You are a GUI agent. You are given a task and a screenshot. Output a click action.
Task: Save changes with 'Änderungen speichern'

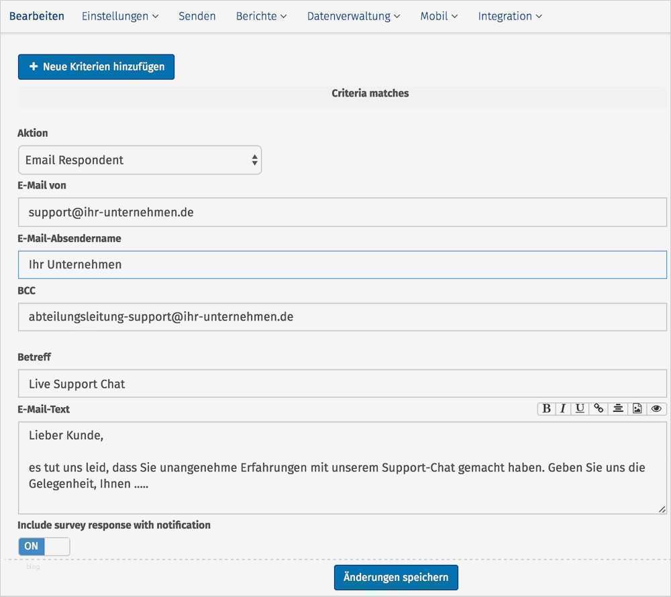[395, 577]
